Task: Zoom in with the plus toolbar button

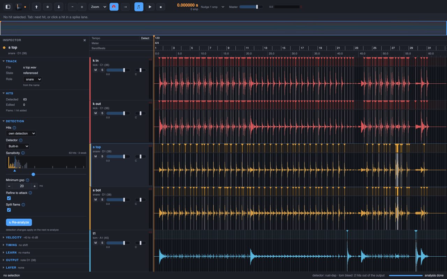Action: pos(82,7)
